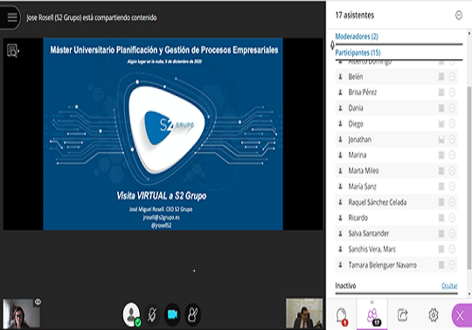
Task: Open attendee controls for Marina
Action: coord(452,155)
